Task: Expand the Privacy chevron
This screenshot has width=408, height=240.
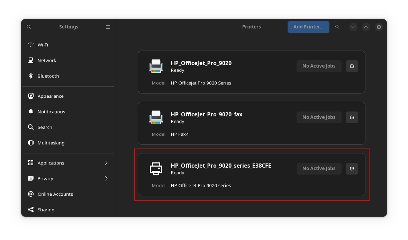Action: 106,179
